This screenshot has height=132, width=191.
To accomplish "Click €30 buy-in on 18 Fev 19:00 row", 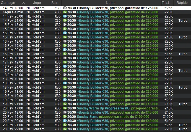I will click(58, 79).
